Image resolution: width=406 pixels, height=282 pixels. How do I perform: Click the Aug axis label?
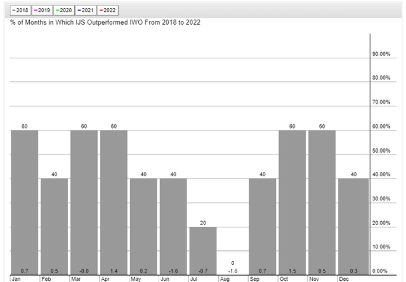tap(225, 279)
